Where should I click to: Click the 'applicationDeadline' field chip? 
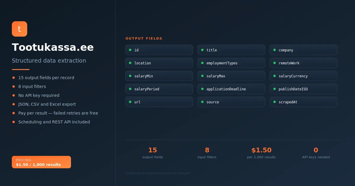(231, 89)
